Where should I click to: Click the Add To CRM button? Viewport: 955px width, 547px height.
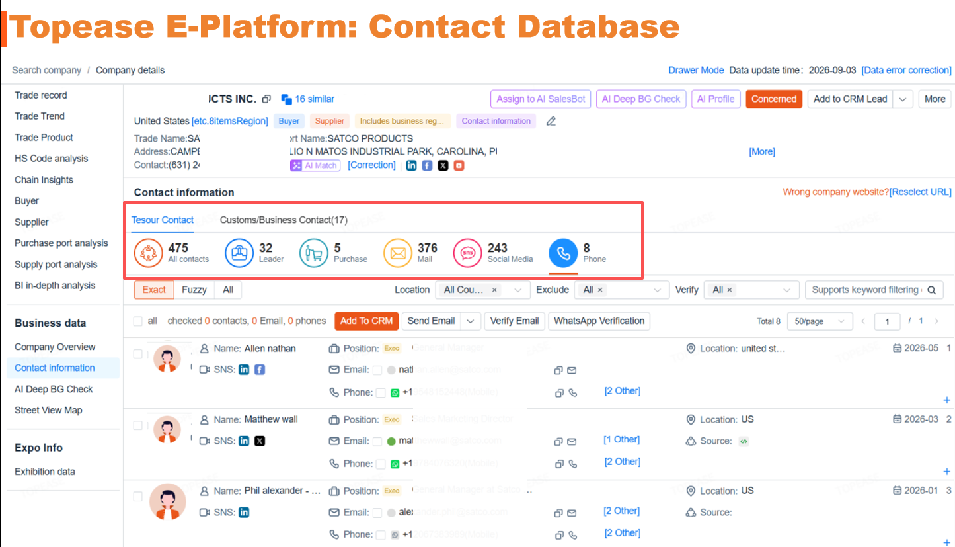pyautogui.click(x=367, y=321)
